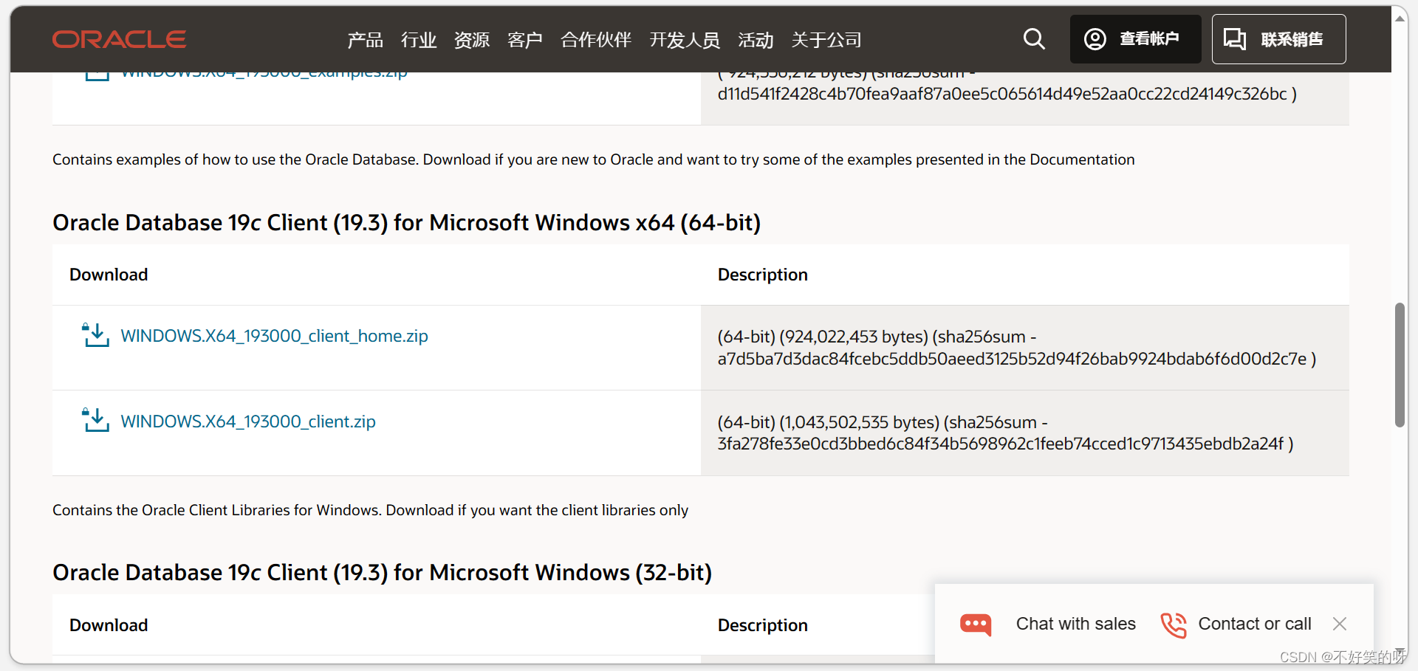Click the 查看帐户 button
The image size is (1418, 671).
(x=1135, y=39)
